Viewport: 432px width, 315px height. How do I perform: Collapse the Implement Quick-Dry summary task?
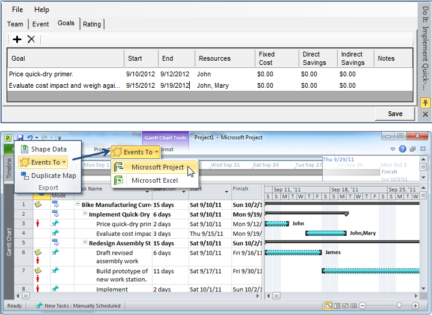click(x=85, y=213)
